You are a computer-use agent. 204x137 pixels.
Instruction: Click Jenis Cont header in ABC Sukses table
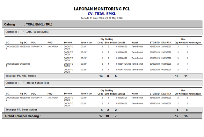(86, 42)
